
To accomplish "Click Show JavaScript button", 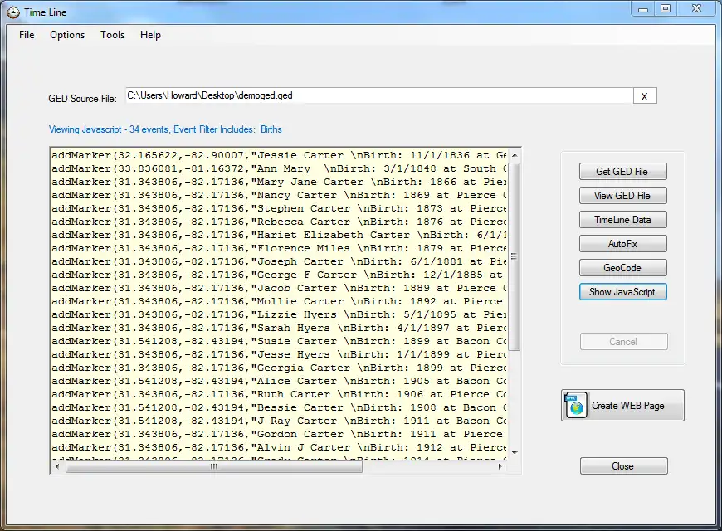I will (x=622, y=291).
